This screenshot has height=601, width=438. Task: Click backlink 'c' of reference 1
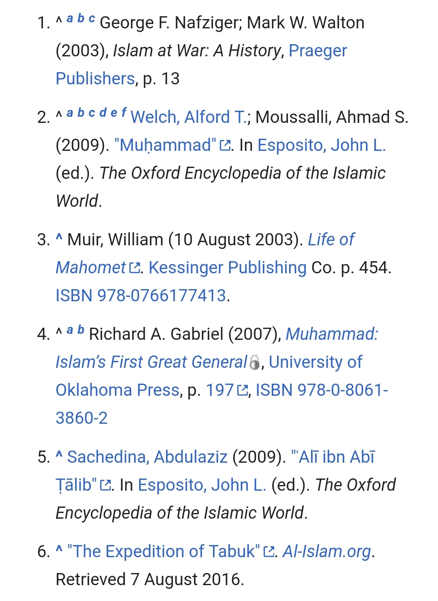92,18
